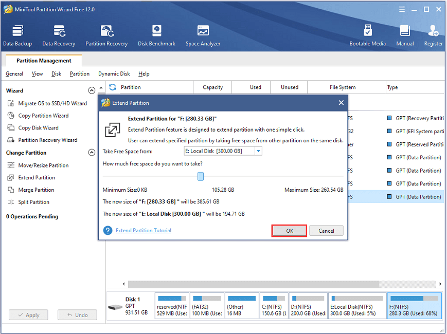Viewport: 447px width, 334px height.
Task: Click the right scroll arrow of partition list
Action: pos(440,284)
